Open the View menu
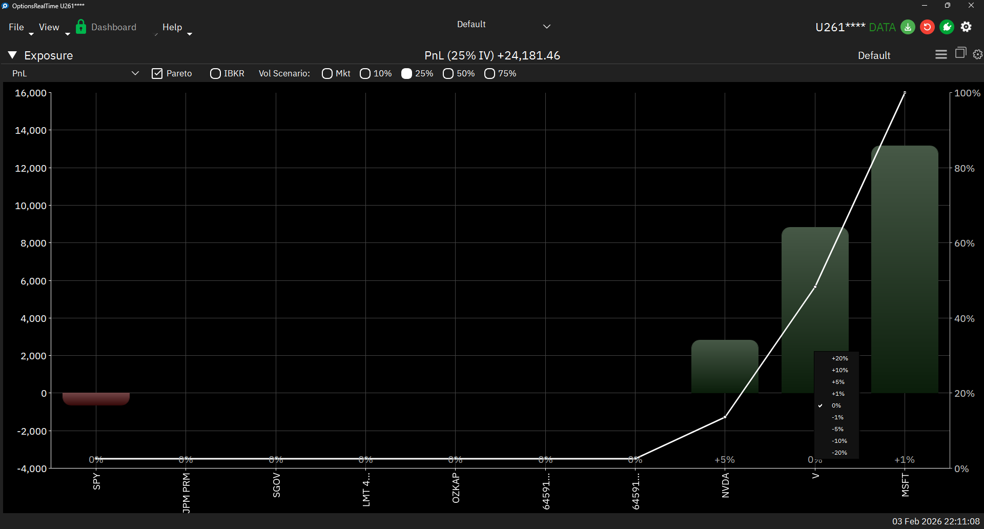 click(x=49, y=27)
